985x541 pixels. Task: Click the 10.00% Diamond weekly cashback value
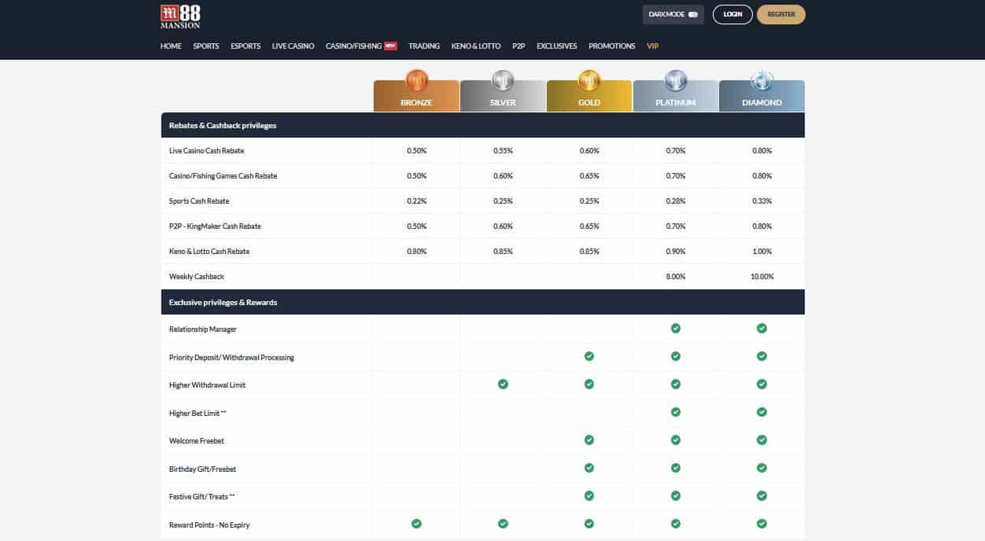point(762,277)
